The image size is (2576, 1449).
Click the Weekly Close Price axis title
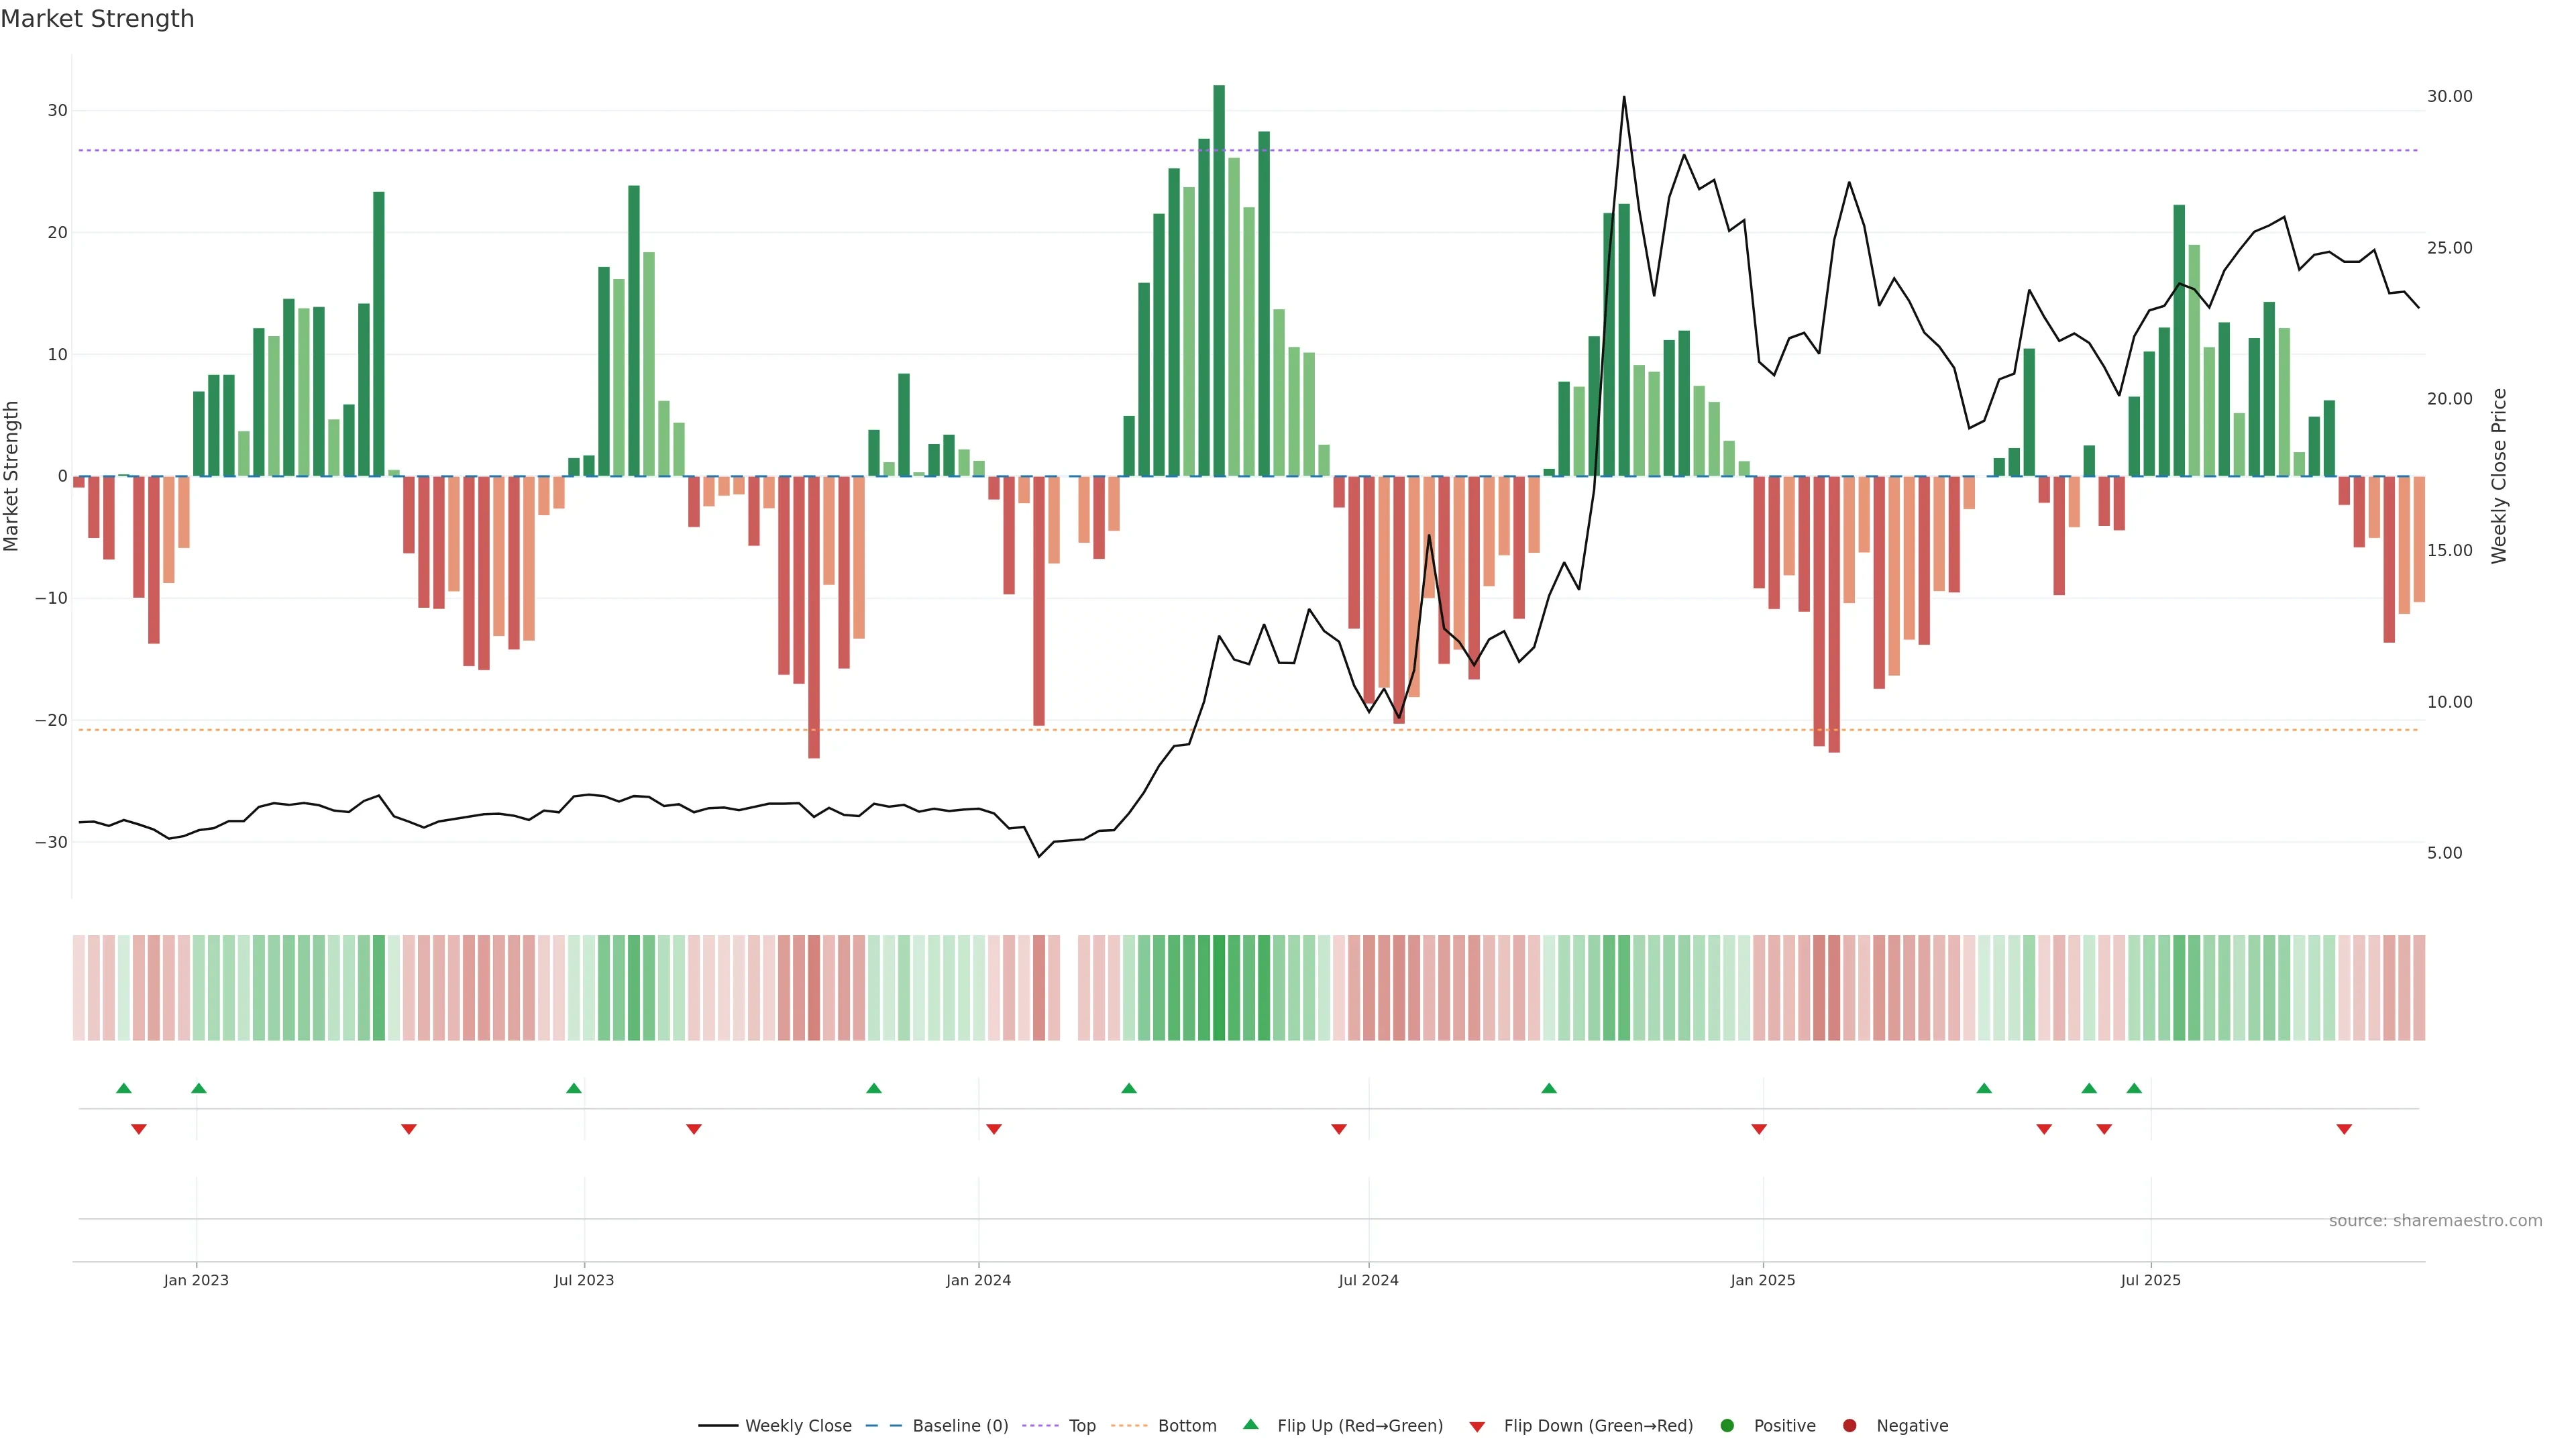tap(2499, 476)
